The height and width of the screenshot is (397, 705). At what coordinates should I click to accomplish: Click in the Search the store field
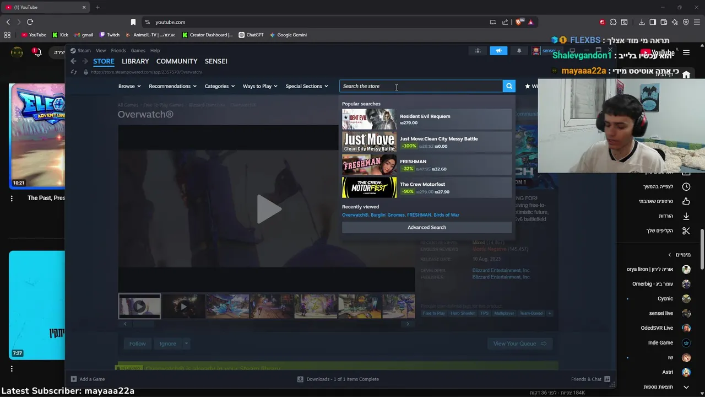pyautogui.click(x=421, y=86)
